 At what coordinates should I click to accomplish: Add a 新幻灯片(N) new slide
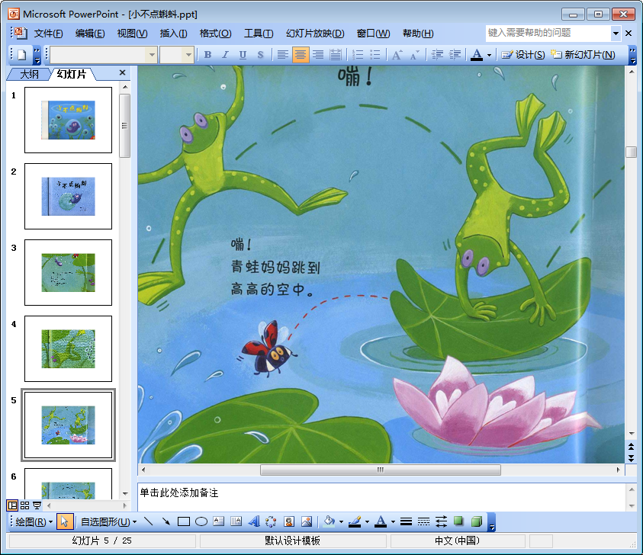(582, 55)
